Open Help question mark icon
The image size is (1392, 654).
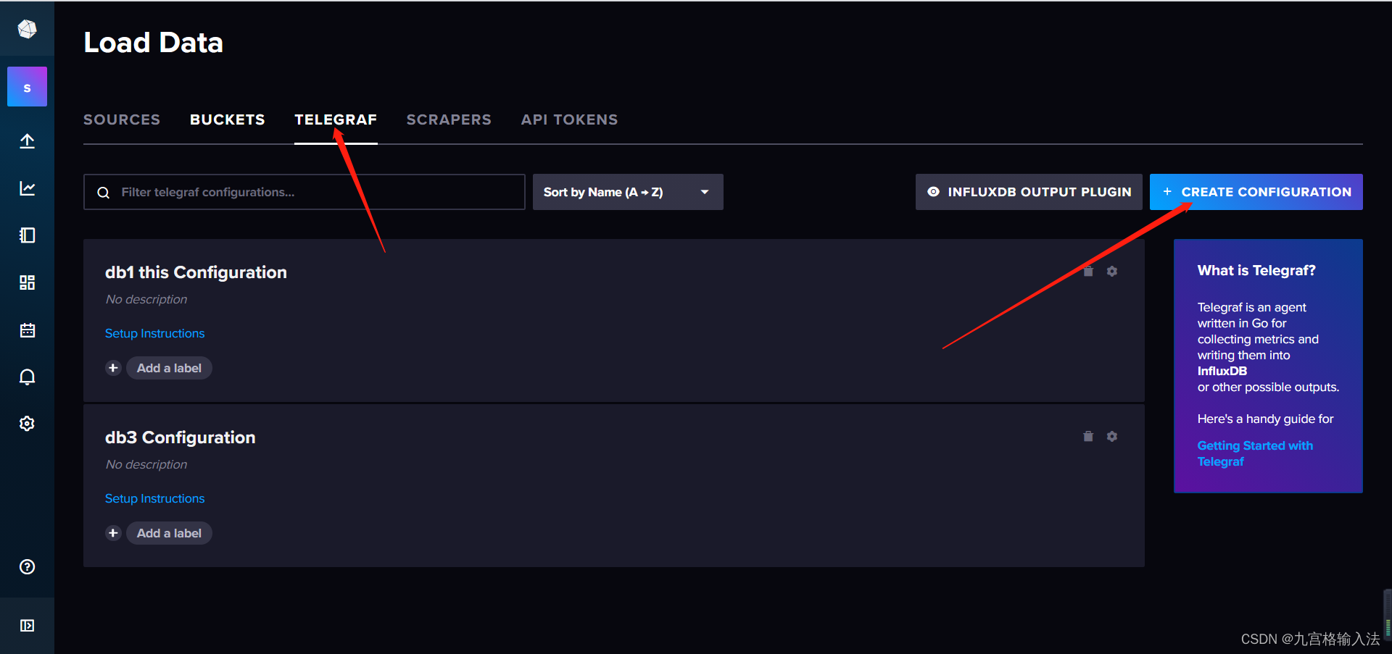click(x=27, y=567)
